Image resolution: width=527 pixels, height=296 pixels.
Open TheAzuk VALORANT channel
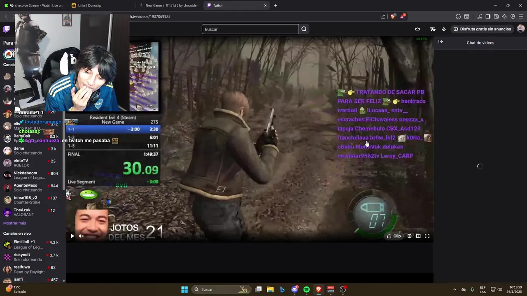click(x=32, y=212)
